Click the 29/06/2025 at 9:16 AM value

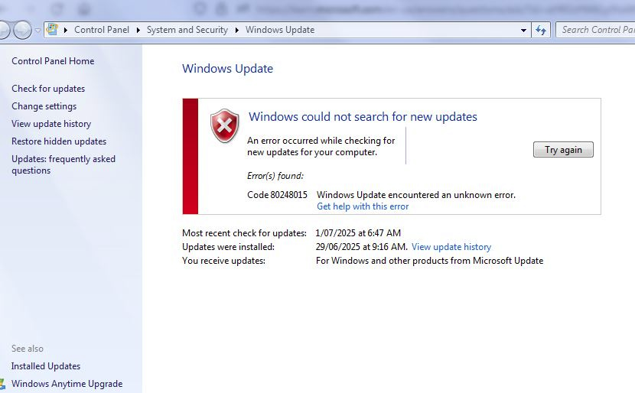pos(361,246)
